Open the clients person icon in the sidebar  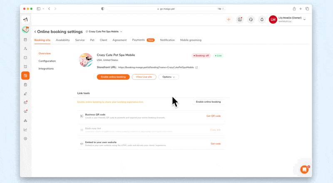coord(25,49)
